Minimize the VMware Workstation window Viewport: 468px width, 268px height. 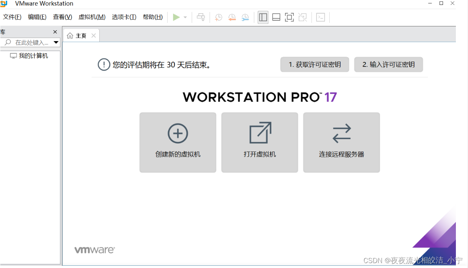point(430,3)
